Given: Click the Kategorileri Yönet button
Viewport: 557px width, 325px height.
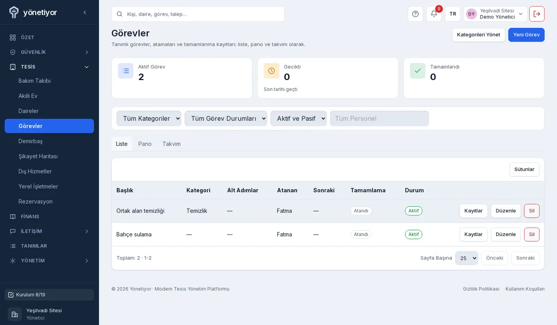Looking at the screenshot, I should [479, 35].
